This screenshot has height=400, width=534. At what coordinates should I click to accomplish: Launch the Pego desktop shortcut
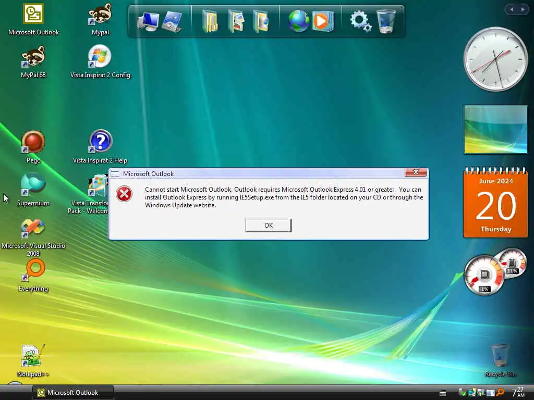33,147
